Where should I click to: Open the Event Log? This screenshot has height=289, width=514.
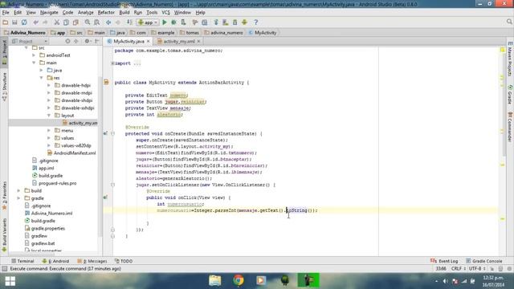[444, 261]
